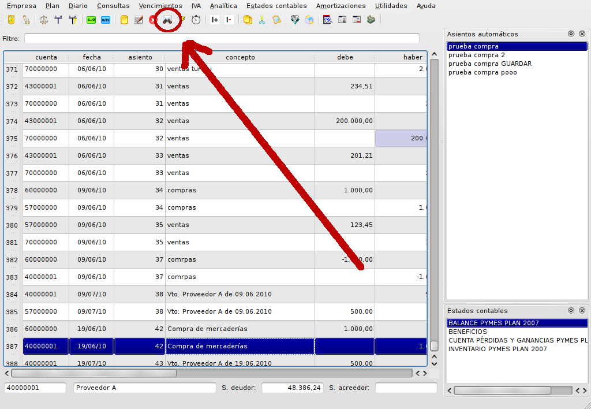Float the Estados contables panel
This screenshot has width=591, height=409.
pos(571,311)
